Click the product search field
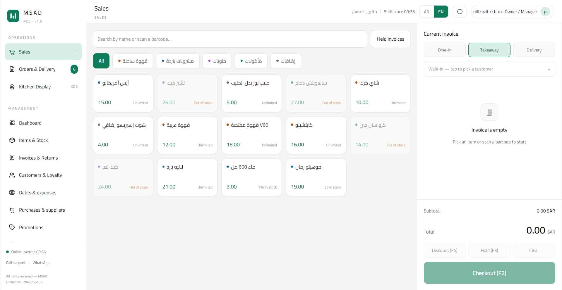This screenshot has width=562, height=290. pos(230,39)
